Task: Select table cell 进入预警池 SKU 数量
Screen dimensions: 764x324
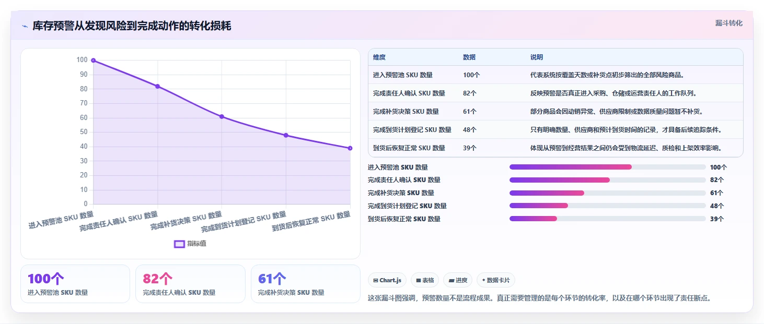Action: pos(403,75)
